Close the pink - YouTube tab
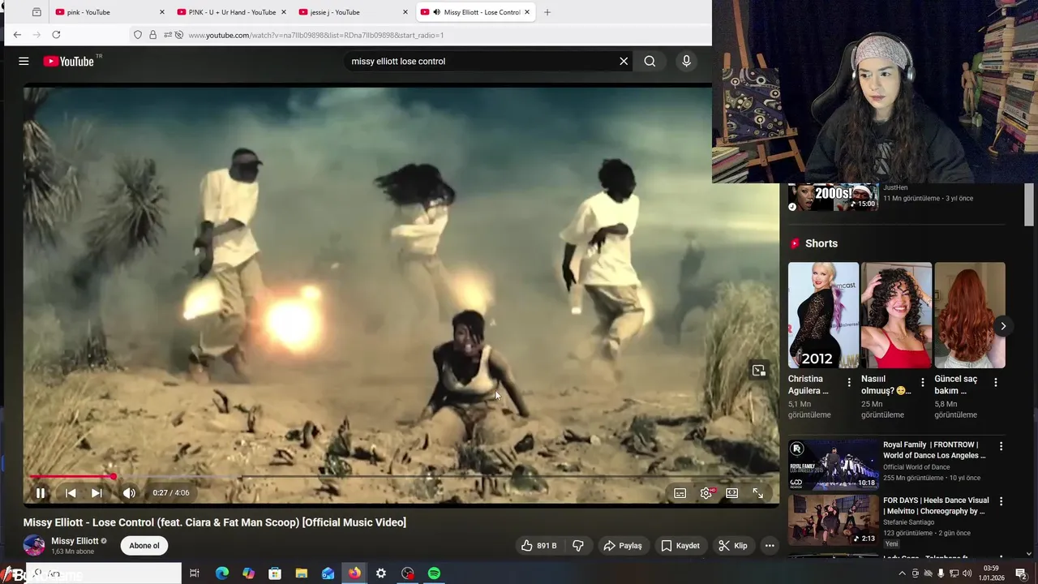1038x584 pixels. [161, 12]
